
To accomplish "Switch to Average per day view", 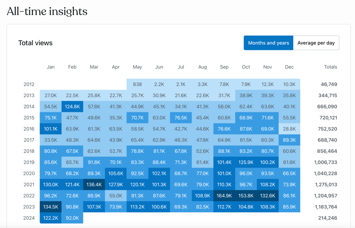I will pos(316,43).
